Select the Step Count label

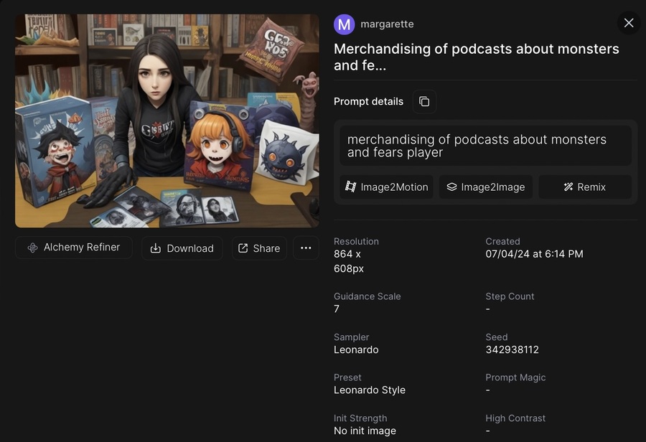pyautogui.click(x=510, y=296)
